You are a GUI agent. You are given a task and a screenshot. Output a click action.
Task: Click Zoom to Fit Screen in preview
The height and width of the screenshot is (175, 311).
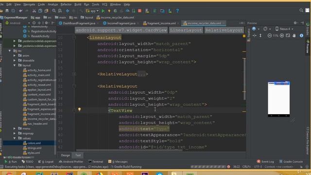pyautogui.click(x=288, y=35)
